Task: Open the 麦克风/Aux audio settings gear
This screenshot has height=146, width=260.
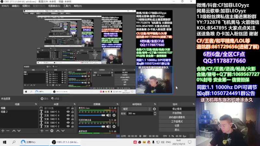Action: tap(114, 115)
